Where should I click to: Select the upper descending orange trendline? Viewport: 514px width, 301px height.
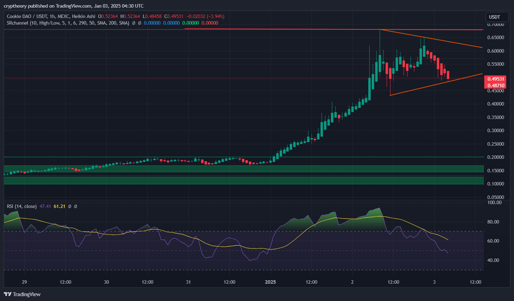tap(431, 38)
